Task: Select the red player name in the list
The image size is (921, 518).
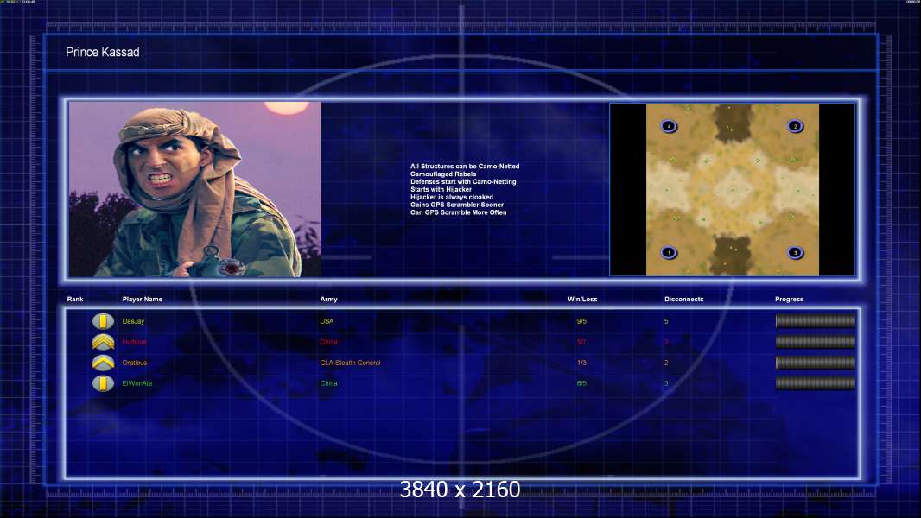Action: point(135,342)
